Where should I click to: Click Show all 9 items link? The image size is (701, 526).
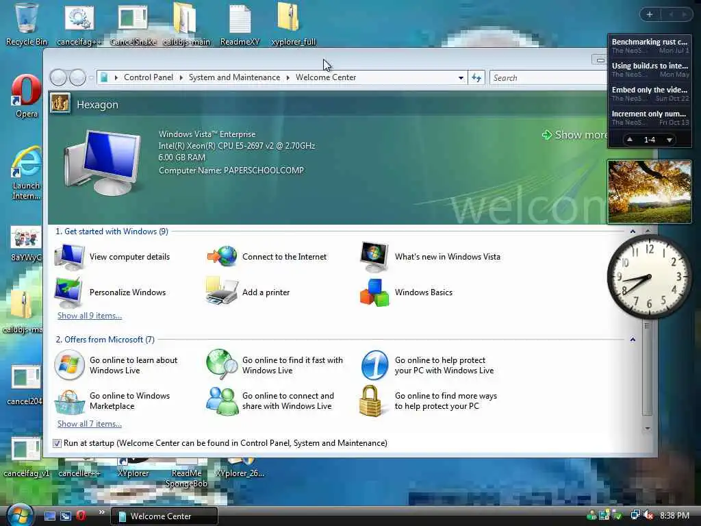90,316
